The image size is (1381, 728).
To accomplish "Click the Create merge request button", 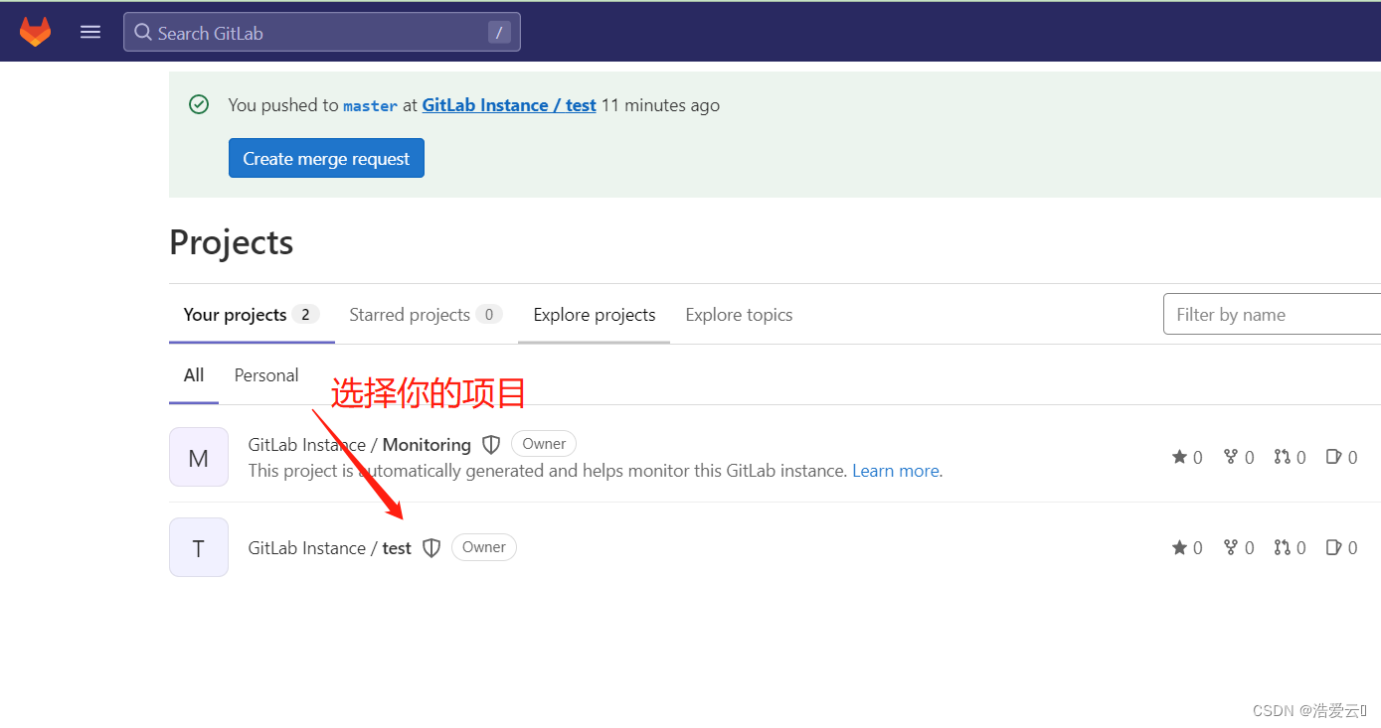I will point(326,159).
